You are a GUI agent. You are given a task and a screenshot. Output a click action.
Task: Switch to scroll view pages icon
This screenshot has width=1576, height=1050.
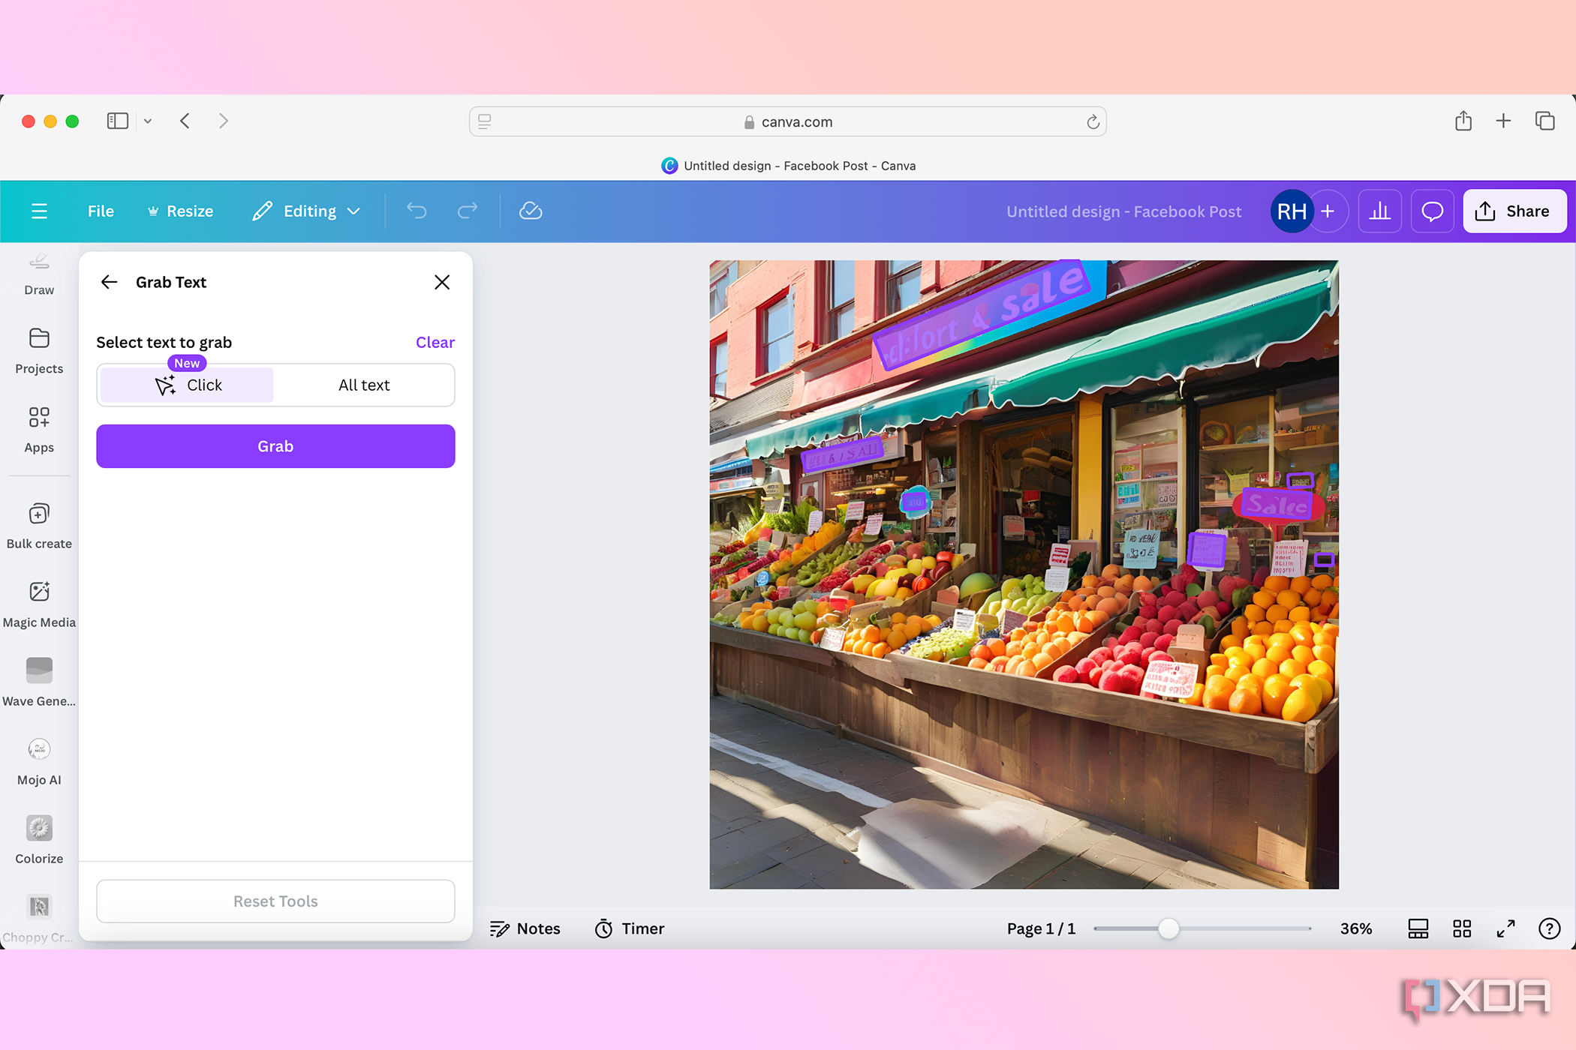(1418, 928)
